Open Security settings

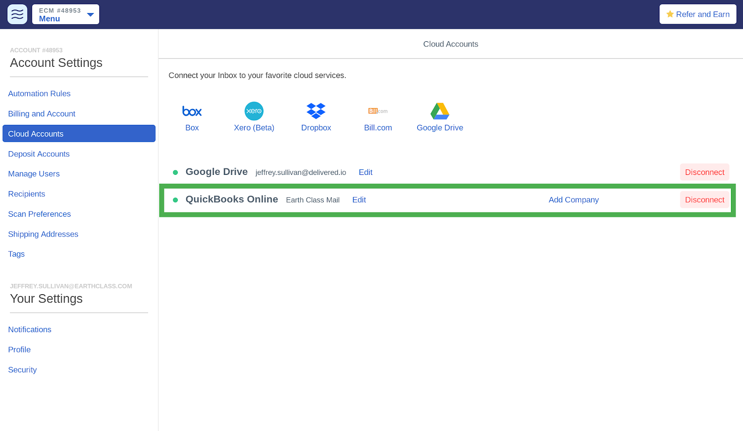[22, 370]
